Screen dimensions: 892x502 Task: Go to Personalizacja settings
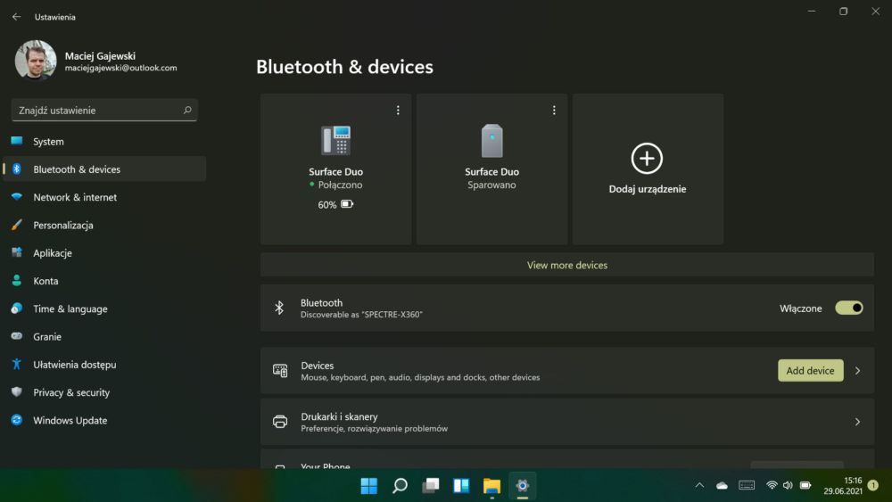(x=104, y=225)
